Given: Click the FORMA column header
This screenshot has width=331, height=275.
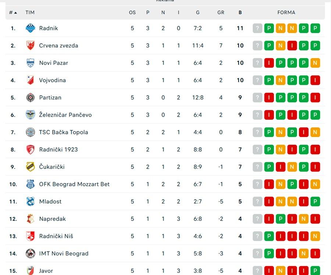Looking at the screenshot, I should tap(286, 13).
